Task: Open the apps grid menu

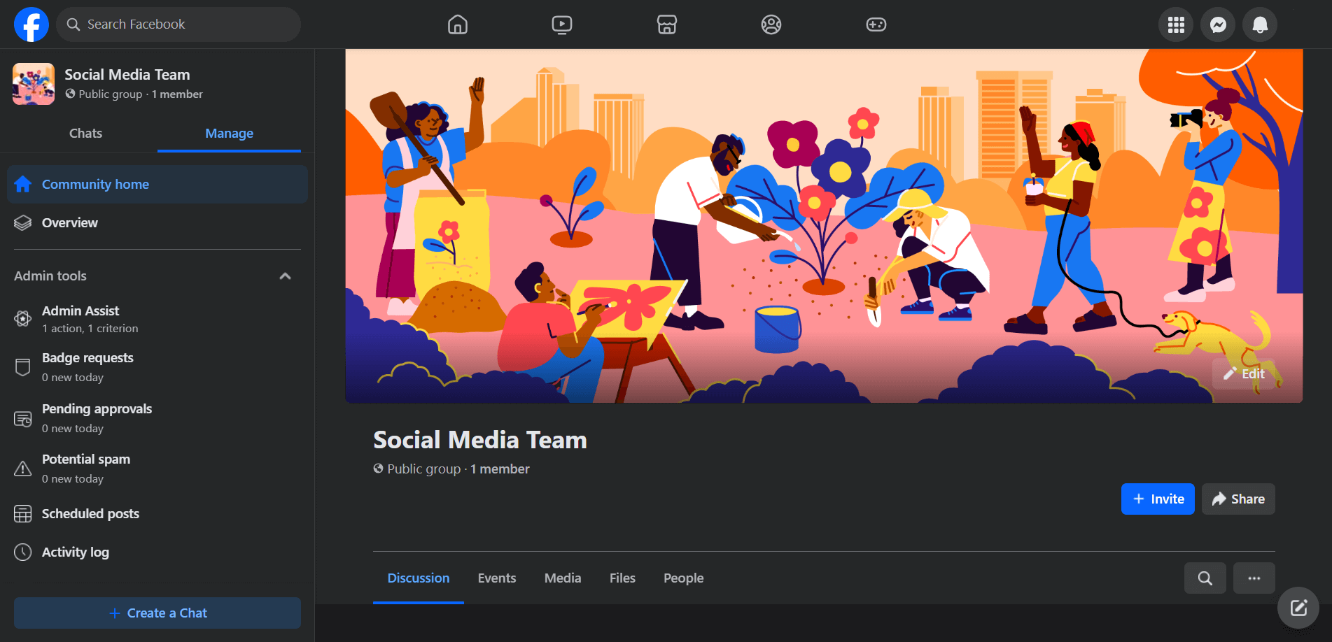Action: tap(1176, 24)
